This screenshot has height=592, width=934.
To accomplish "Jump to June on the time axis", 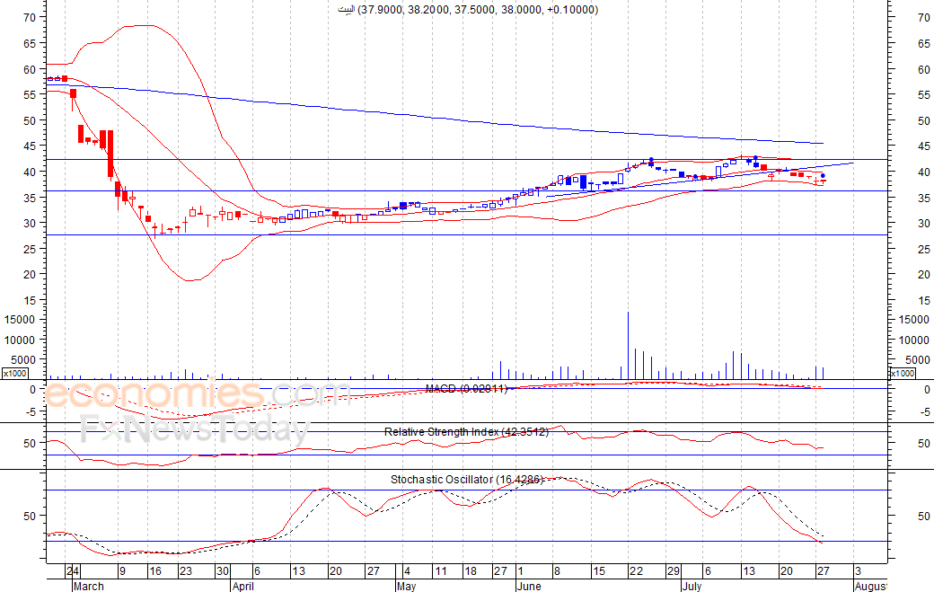I will point(532,586).
